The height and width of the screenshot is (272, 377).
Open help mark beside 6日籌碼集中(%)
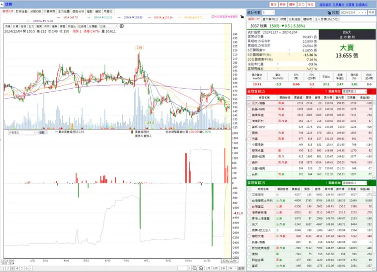point(289,55)
